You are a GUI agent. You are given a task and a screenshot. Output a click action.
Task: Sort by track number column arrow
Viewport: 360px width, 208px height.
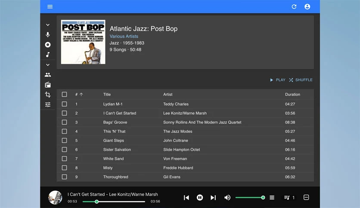[x=81, y=95]
